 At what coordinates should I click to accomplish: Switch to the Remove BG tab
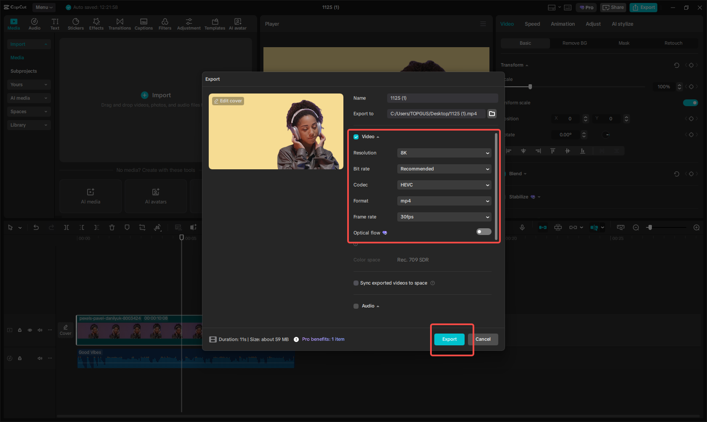(574, 43)
